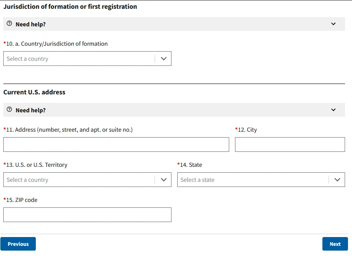Click Need help text under Jurisdiction of formation
The image size is (352, 259).
click(x=31, y=24)
